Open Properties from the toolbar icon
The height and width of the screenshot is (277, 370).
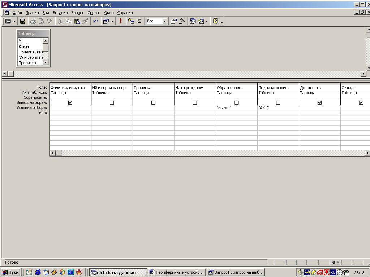coord(173,21)
